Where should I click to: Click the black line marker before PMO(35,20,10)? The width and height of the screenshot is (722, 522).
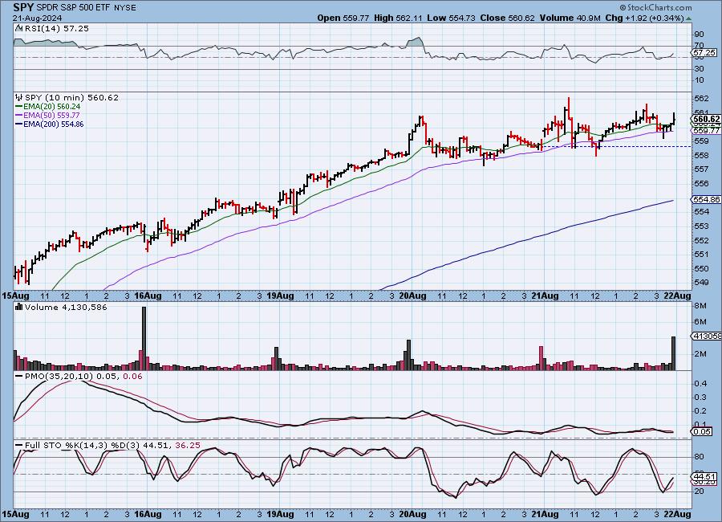(x=19, y=377)
